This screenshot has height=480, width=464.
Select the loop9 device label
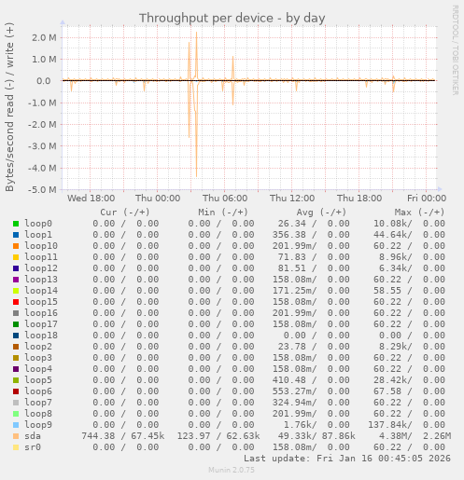point(38,425)
